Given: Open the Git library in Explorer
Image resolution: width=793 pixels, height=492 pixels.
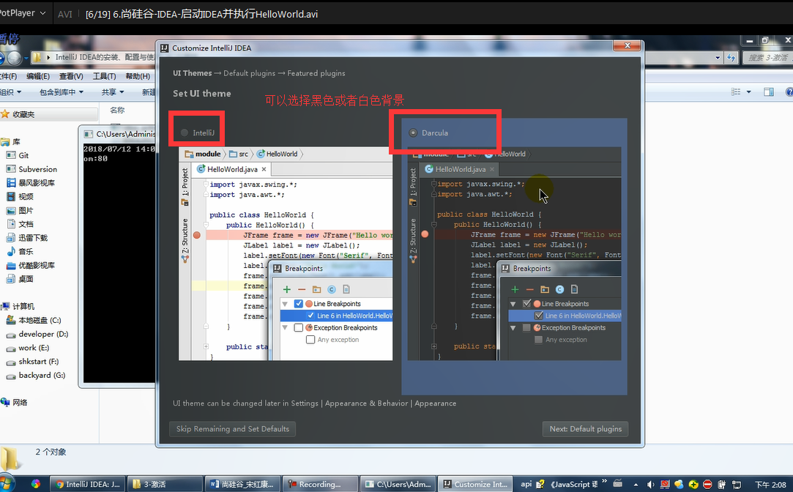Looking at the screenshot, I should [23, 155].
